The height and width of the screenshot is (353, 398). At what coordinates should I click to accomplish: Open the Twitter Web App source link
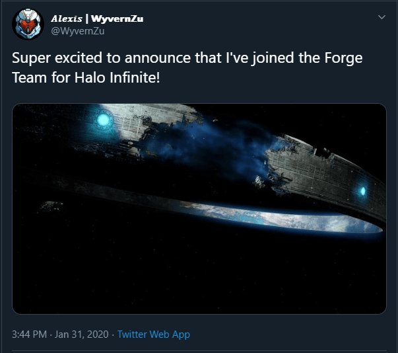click(x=153, y=334)
